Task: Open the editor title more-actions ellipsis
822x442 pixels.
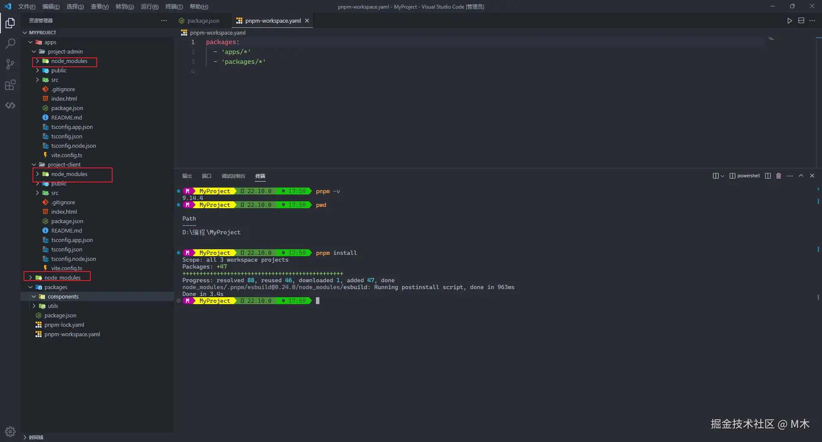Action: [x=812, y=21]
